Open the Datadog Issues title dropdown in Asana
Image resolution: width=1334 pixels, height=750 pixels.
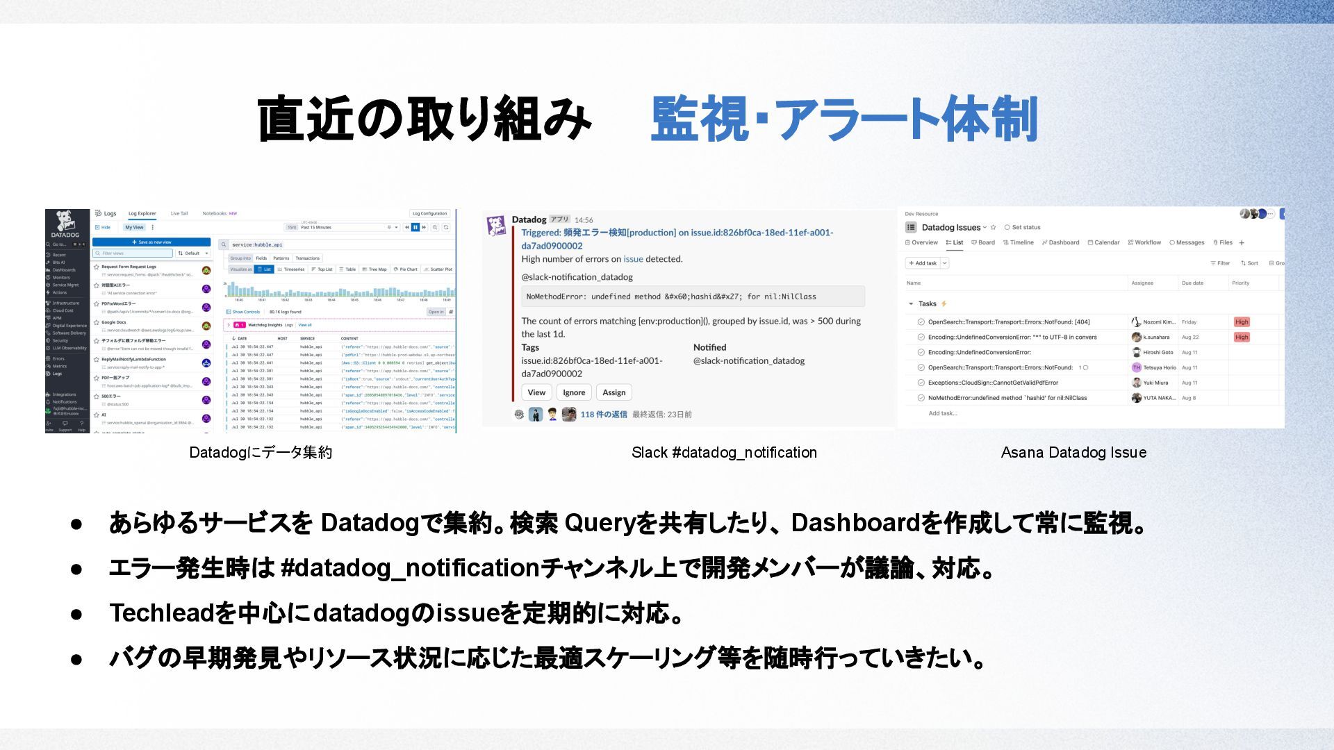985,227
